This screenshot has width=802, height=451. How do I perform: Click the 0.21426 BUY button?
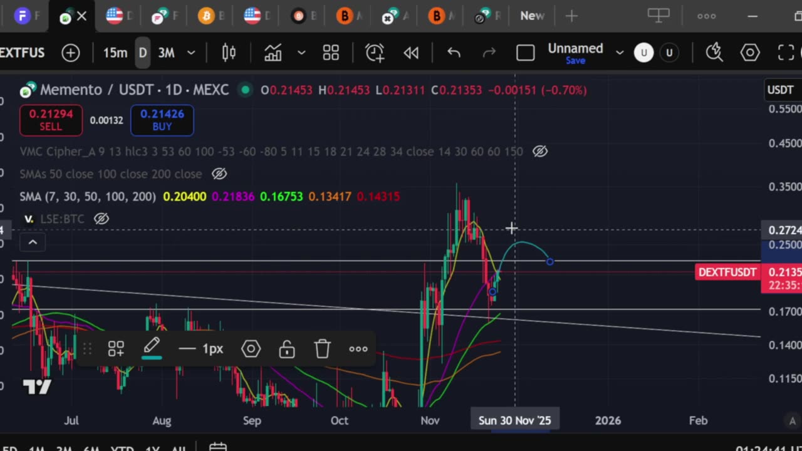(x=162, y=120)
